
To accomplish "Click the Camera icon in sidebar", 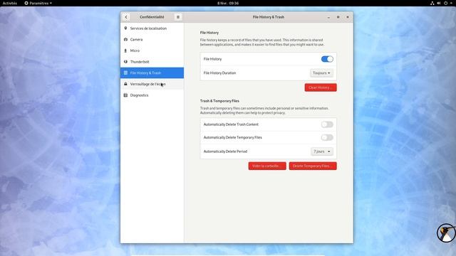I will (x=125, y=39).
